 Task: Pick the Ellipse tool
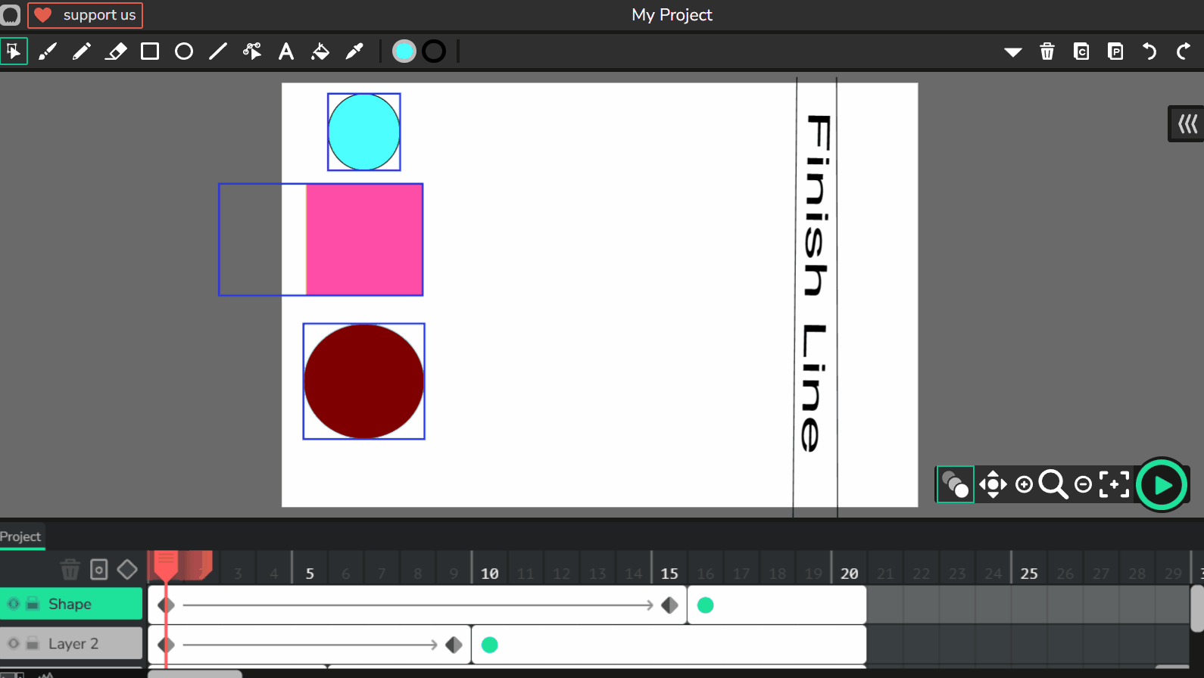184,51
